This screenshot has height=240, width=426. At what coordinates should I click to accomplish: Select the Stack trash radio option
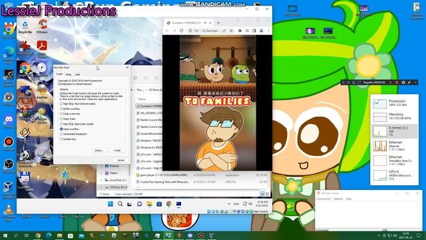tap(68, 119)
